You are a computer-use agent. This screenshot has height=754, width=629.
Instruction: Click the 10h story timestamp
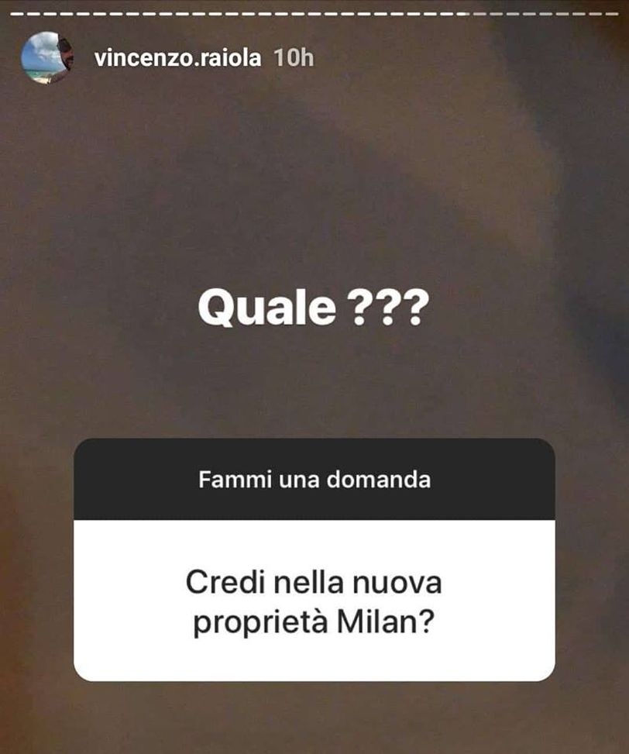tap(294, 58)
